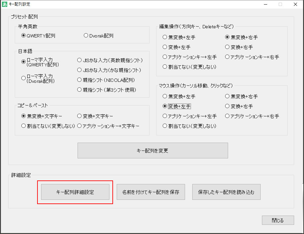Viewport: 304px width, 234px height.
Task: Apply changes with キー配列を変更 button
Action: point(152,150)
